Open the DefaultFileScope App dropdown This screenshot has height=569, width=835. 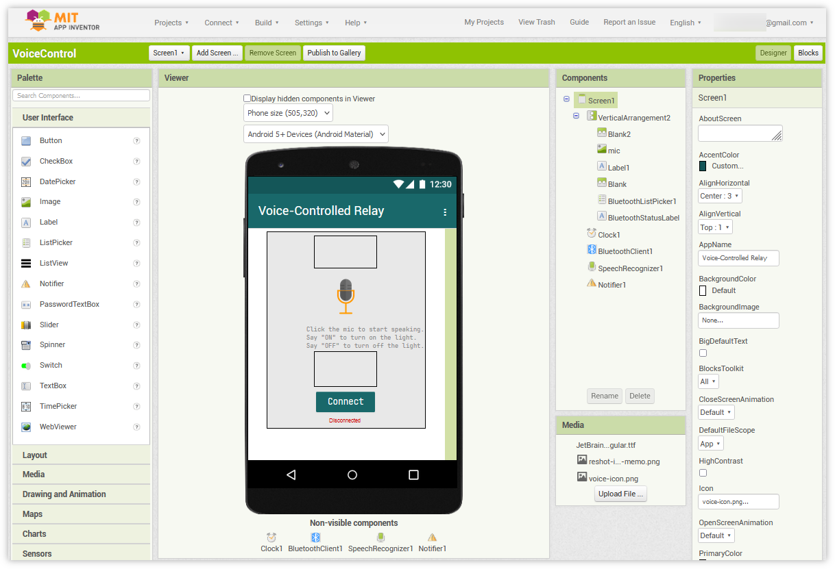(x=710, y=444)
